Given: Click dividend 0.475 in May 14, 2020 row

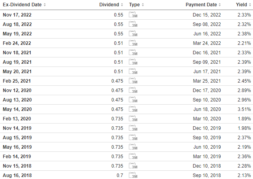Looking at the screenshot, I should (x=117, y=109).
